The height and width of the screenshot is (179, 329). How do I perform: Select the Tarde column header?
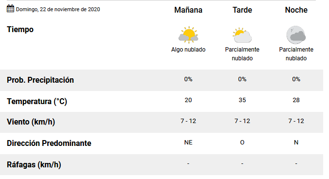pos(242,10)
